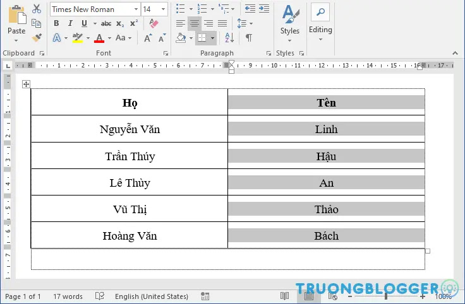Open the Paste options arrow
465x304 pixels.
point(16,40)
